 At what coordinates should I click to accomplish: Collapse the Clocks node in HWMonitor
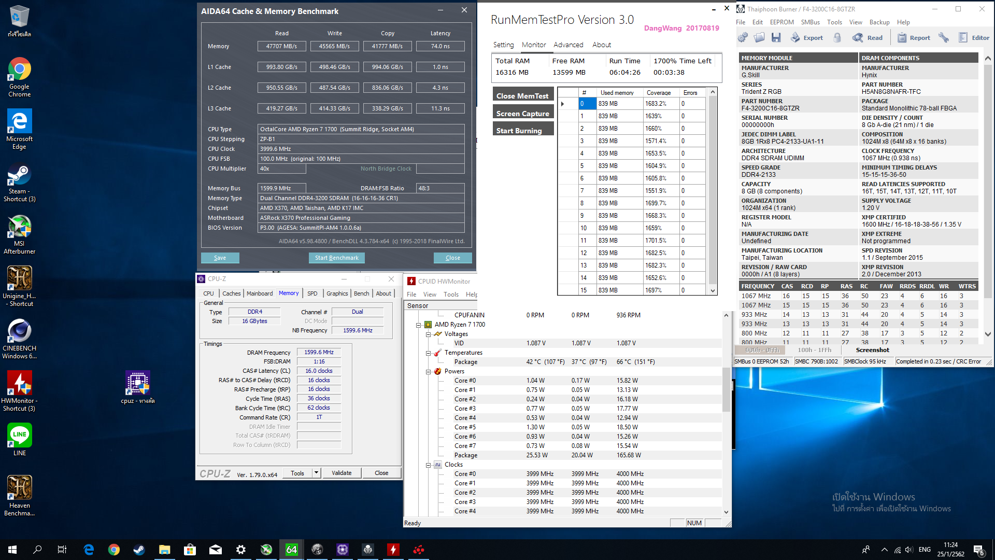(429, 465)
